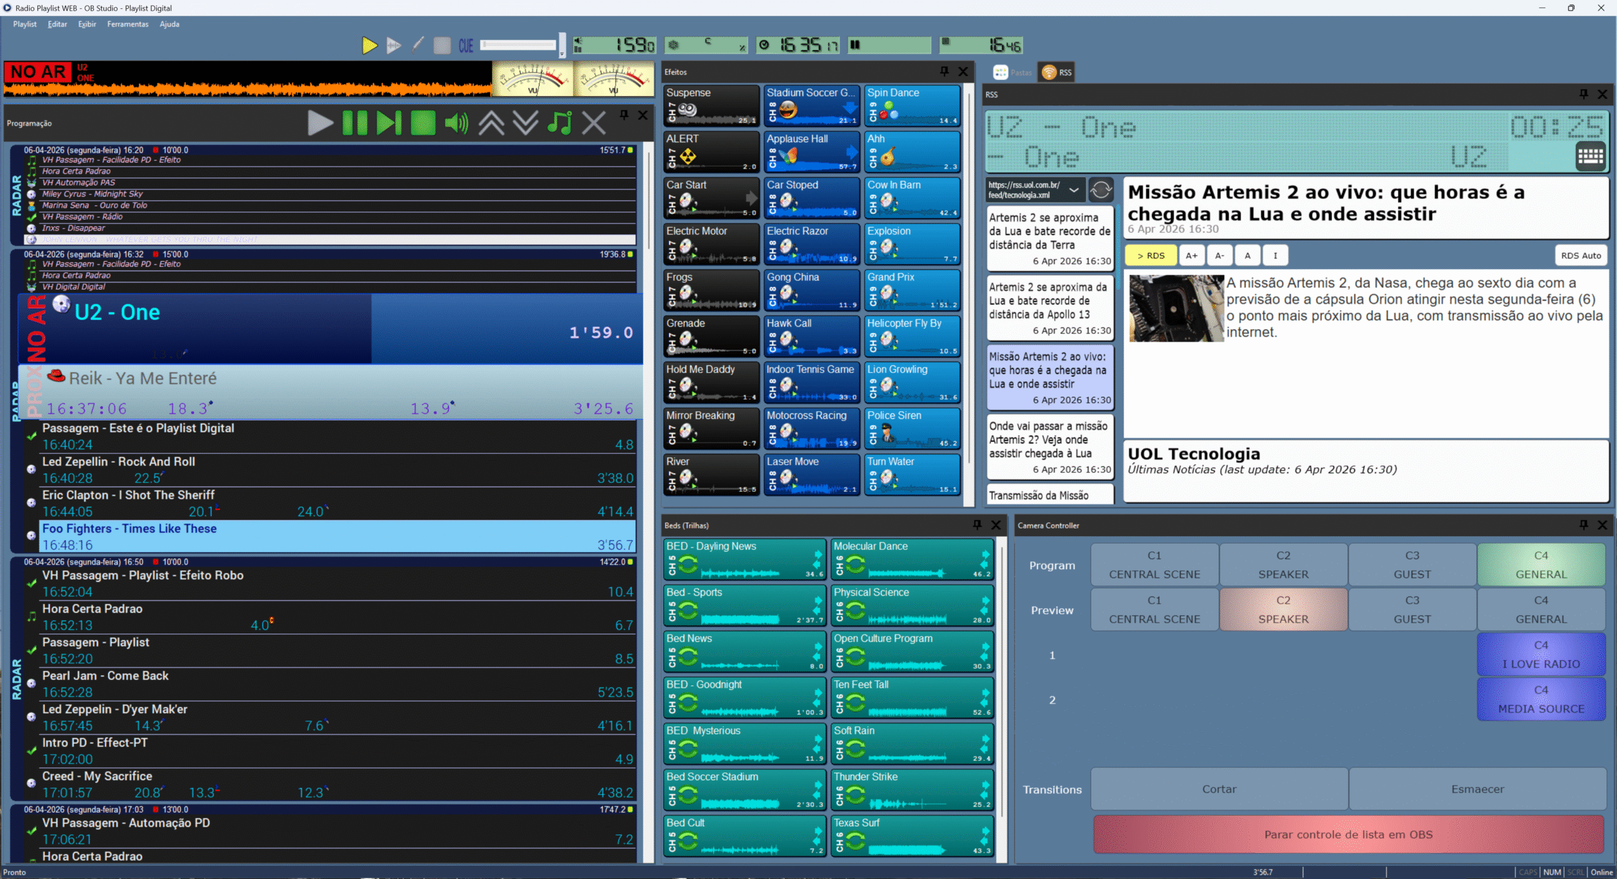The width and height of the screenshot is (1617, 879).
Task: Set Preview to C3 GUEST
Action: click(x=1412, y=609)
